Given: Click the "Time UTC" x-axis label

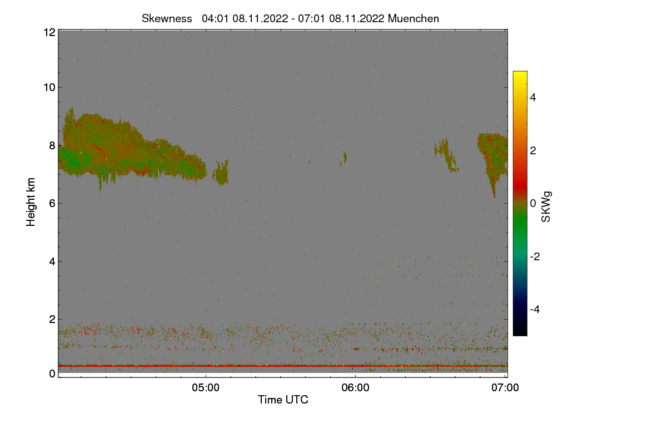Looking at the screenshot, I should [x=283, y=400].
